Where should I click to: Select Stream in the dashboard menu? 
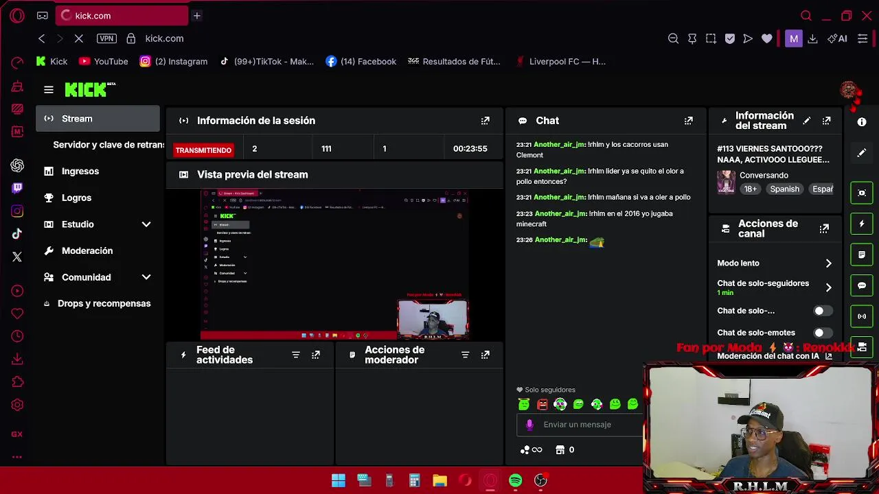(x=98, y=119)
